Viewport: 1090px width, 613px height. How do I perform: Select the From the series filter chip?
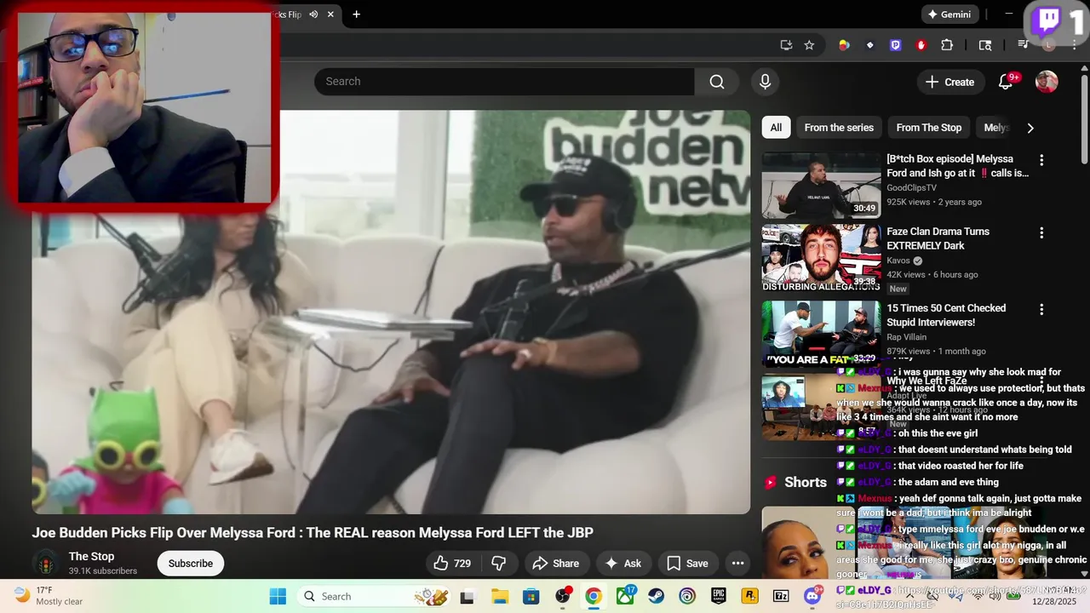(x=839, y=128)
